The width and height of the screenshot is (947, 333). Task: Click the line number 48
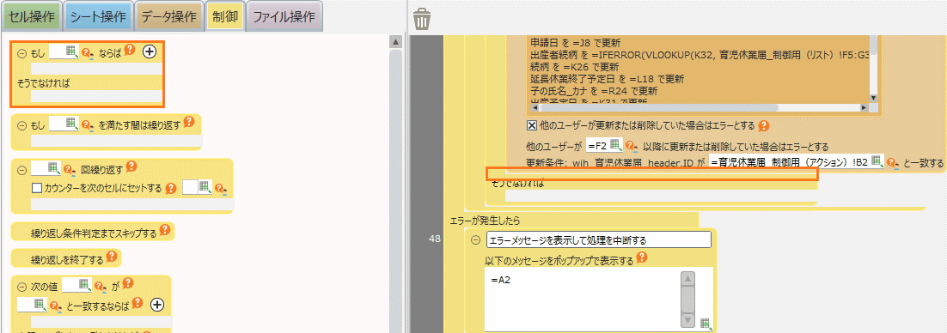click(434, 239)
